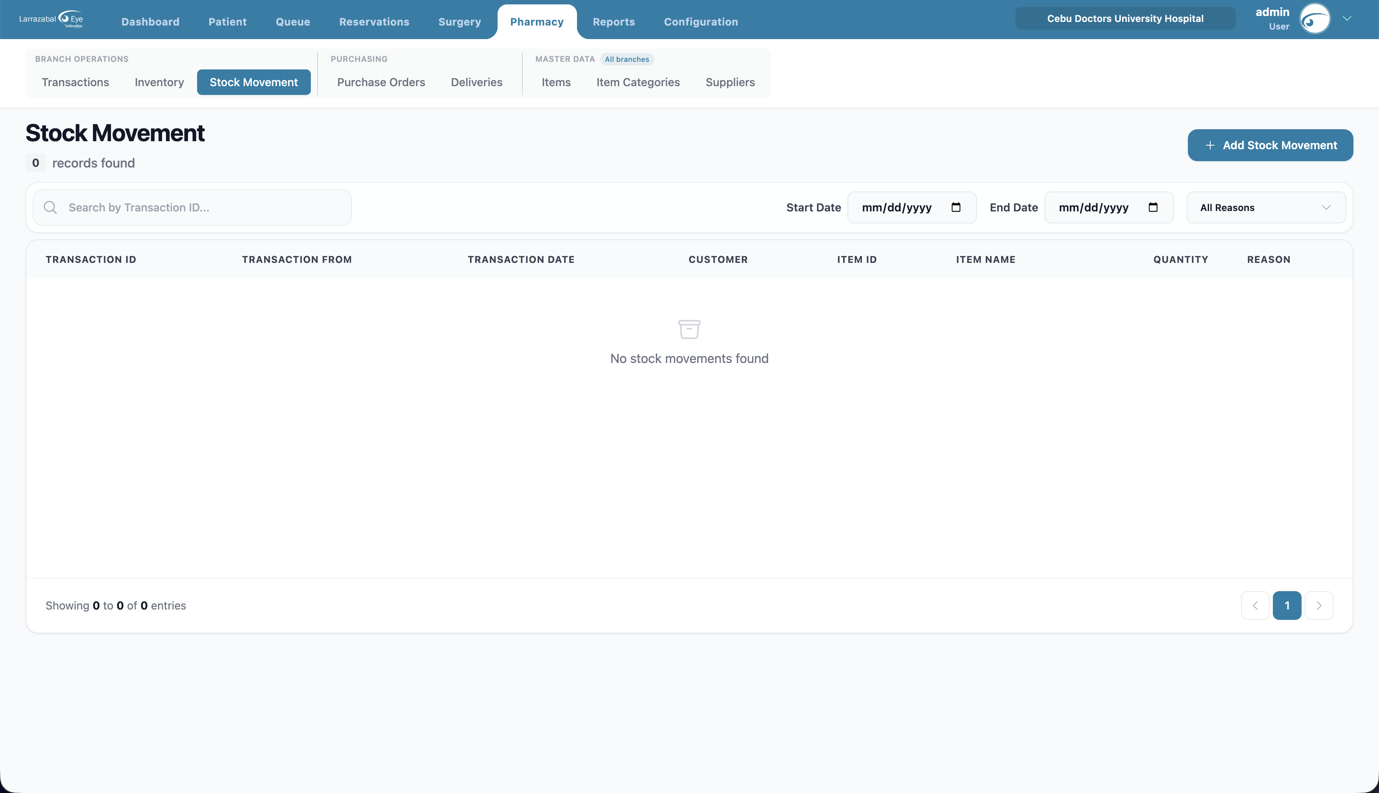Image resolution: width=1379 pixels, height=793 pixels.
Task: Click the Transaction ID column header
Action: [x=91, y=260]
